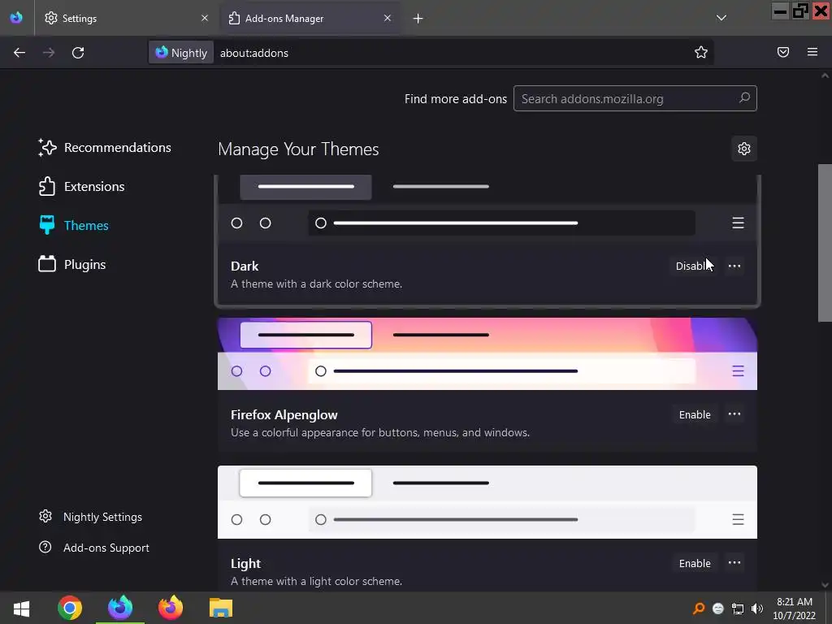Open File Explorer from taskbar

coord(221,608)
